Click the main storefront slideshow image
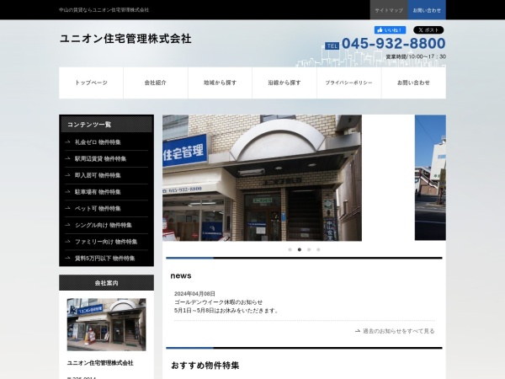Screen dimensions: 505x379 tap(262, 178)
